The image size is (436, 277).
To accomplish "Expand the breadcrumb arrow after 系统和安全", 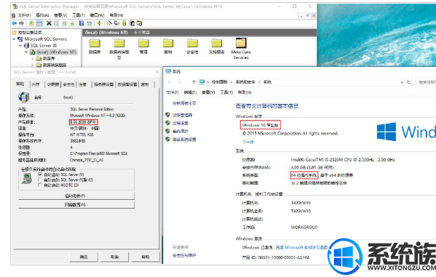I will pyautogui.click(x=259, y=82).
